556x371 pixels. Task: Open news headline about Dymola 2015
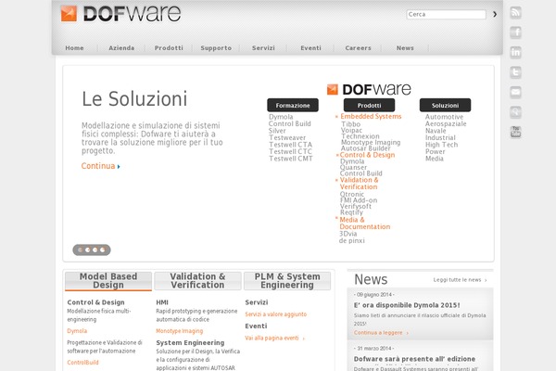(x=407, y=305)
